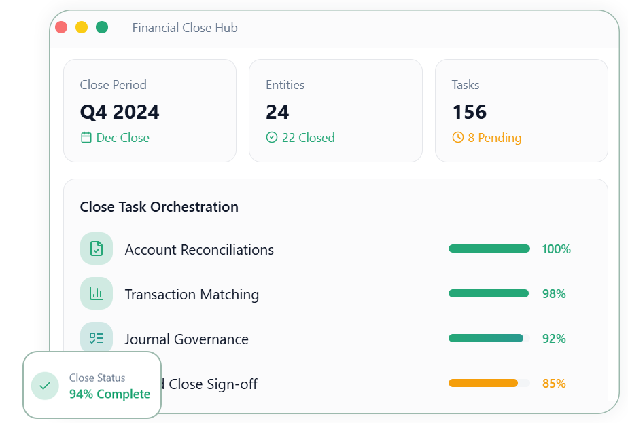This screenshot has width=628, height=423.
Task: Click the Dec Close link
Action: coord(122,138)
